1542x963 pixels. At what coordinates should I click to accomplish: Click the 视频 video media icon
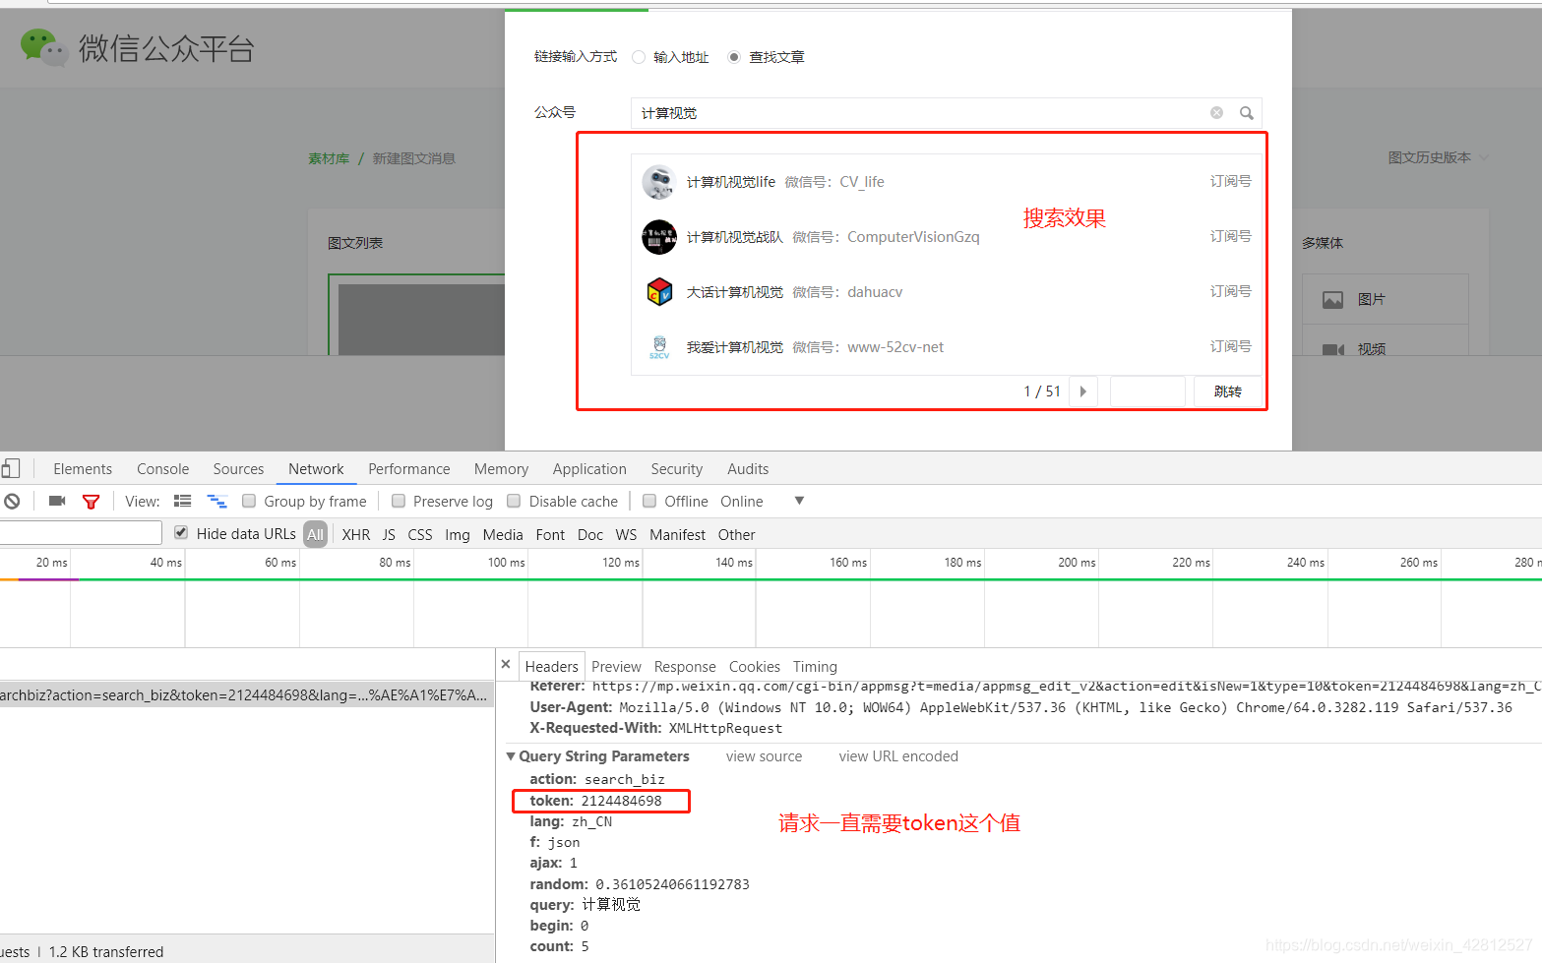coord(1333,349)
